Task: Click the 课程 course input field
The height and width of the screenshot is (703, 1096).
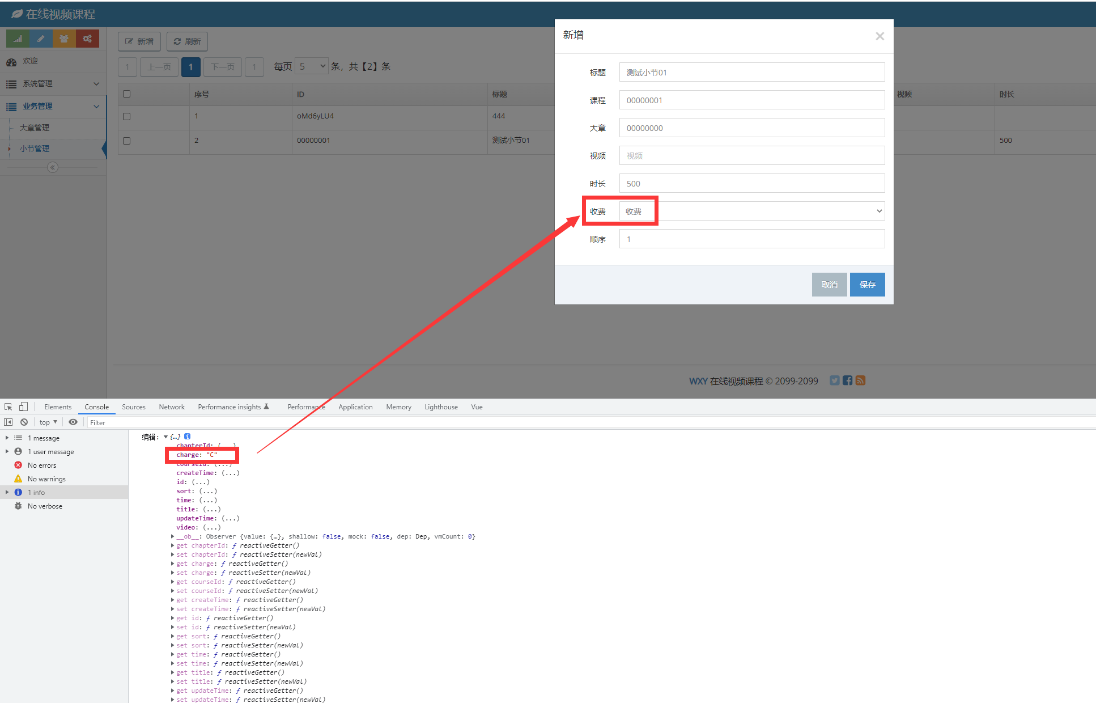Action: coord(752,100)
